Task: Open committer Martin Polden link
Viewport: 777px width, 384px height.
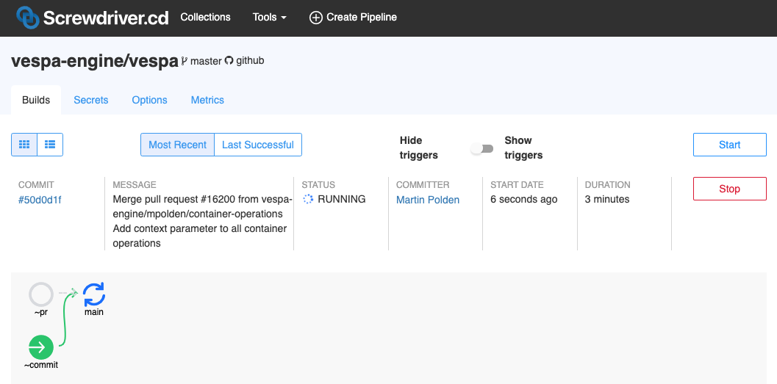Action: coord(428,200)
